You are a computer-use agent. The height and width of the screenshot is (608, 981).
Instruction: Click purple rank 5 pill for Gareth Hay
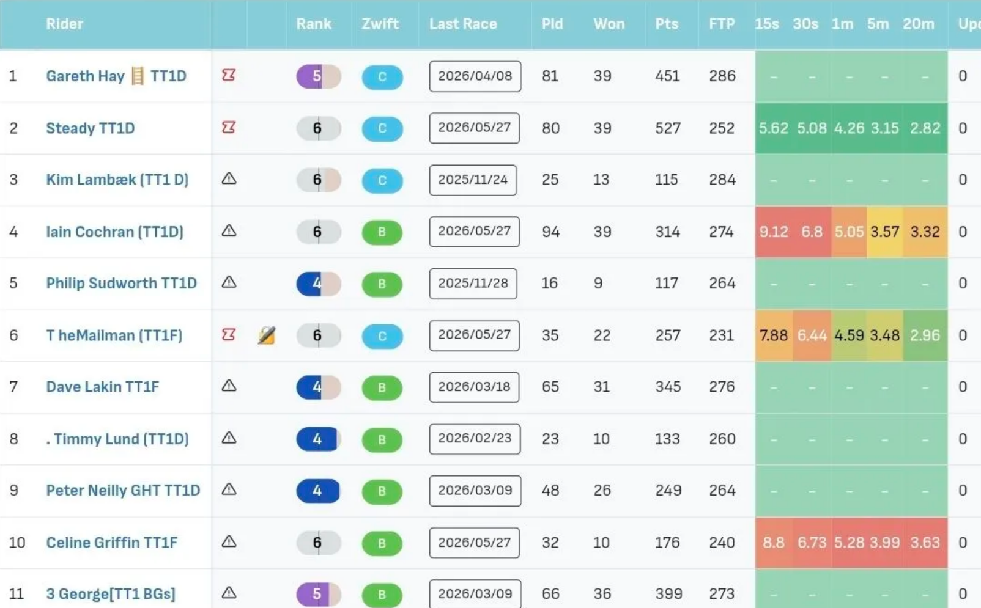[319, 76]
